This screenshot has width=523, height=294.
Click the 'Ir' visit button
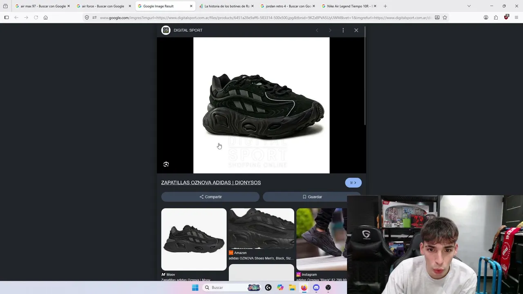pos(353,183)
